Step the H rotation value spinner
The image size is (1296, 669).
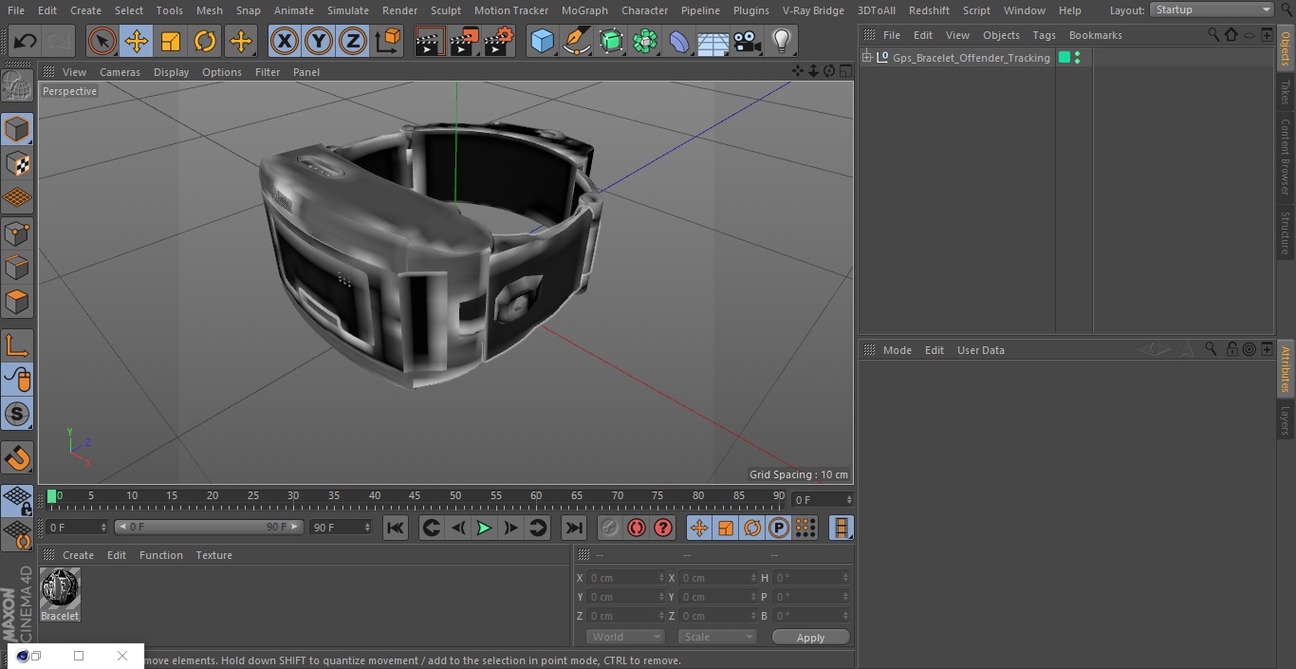pyautogui.click(x=846, y=578)
